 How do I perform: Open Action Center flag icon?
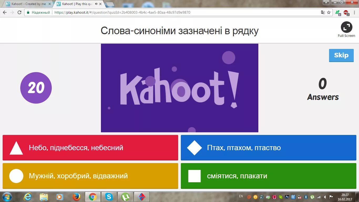pos(331,197)
